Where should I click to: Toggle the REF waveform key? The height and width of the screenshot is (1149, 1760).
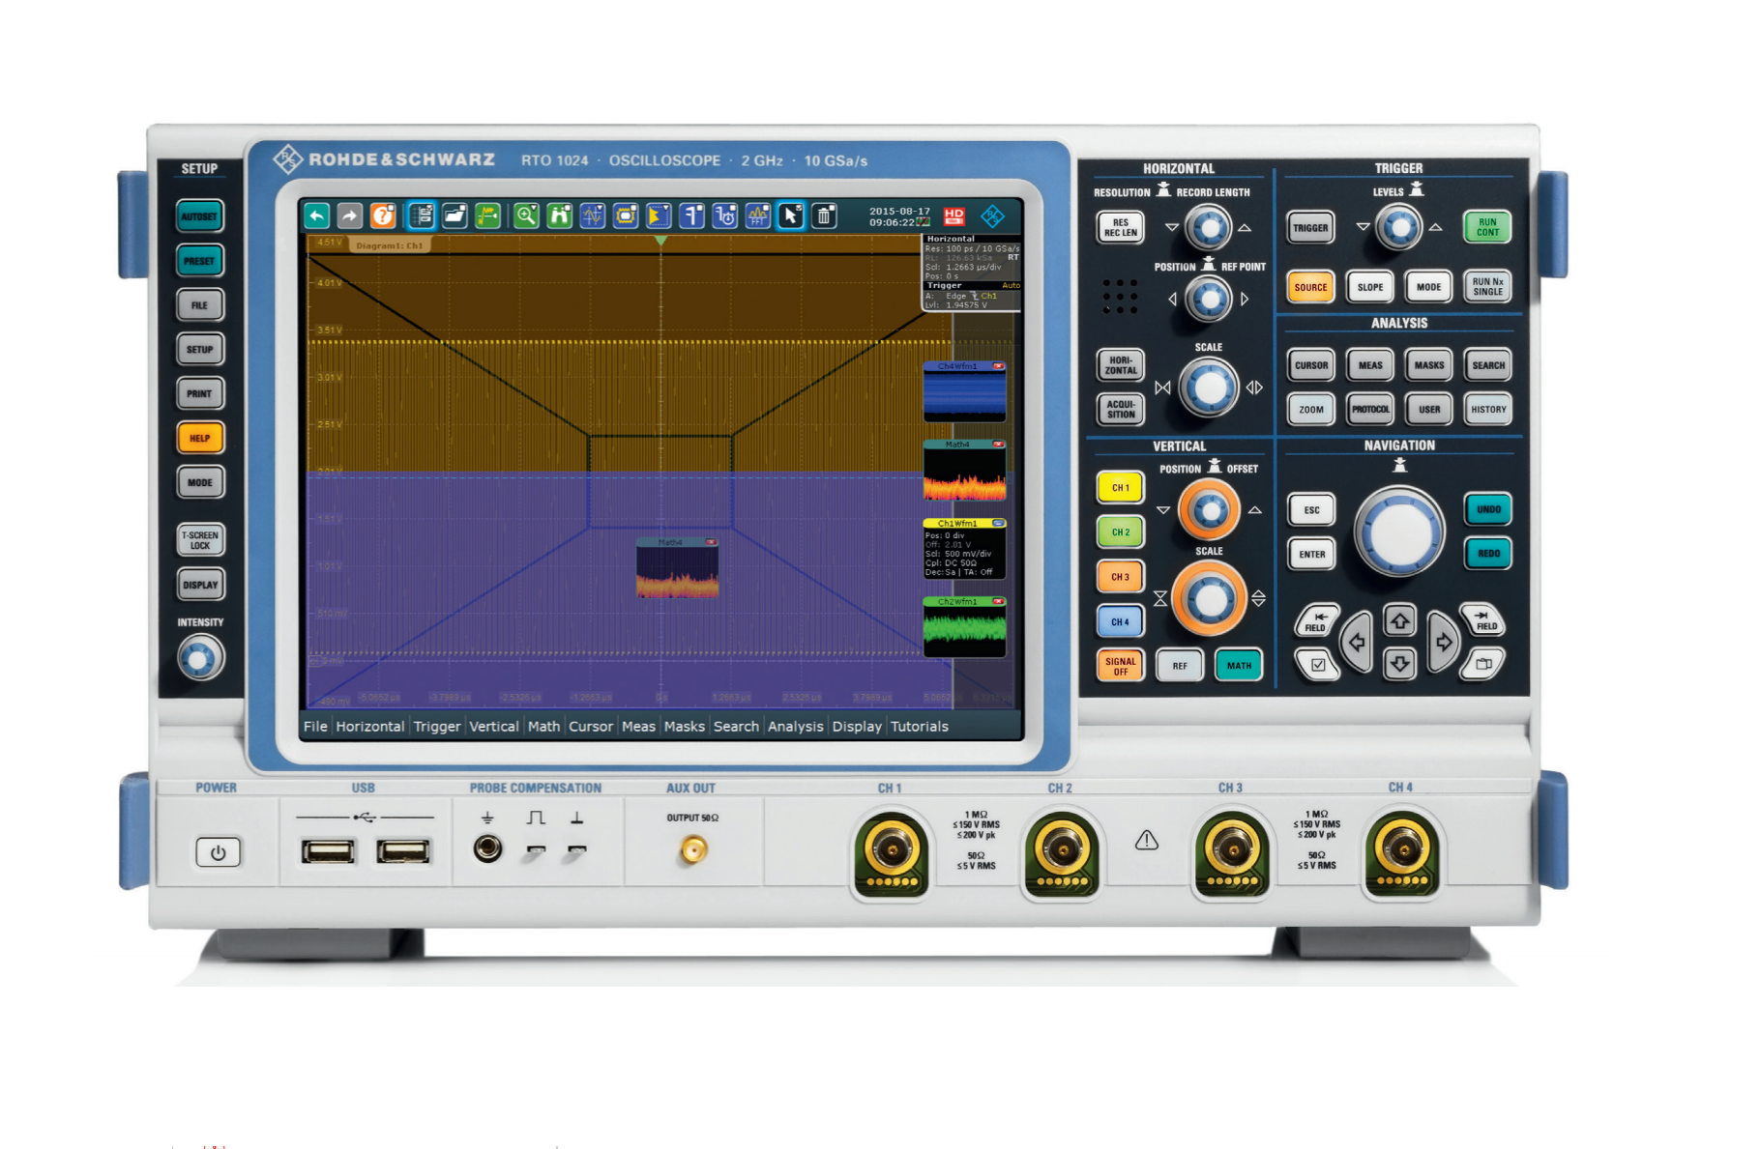click(1180, 666)
